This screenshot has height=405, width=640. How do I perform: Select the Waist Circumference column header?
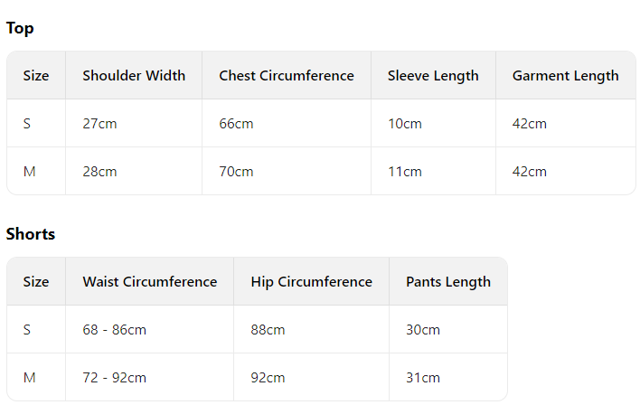pos(150,282)
